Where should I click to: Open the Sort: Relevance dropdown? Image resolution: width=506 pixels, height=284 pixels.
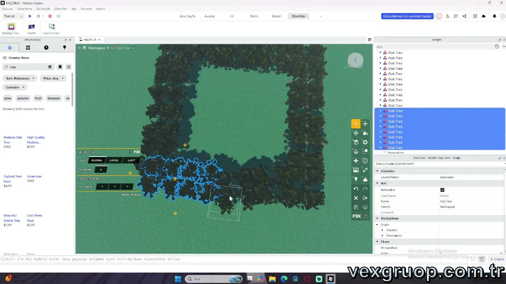click(x=20, y=78)
